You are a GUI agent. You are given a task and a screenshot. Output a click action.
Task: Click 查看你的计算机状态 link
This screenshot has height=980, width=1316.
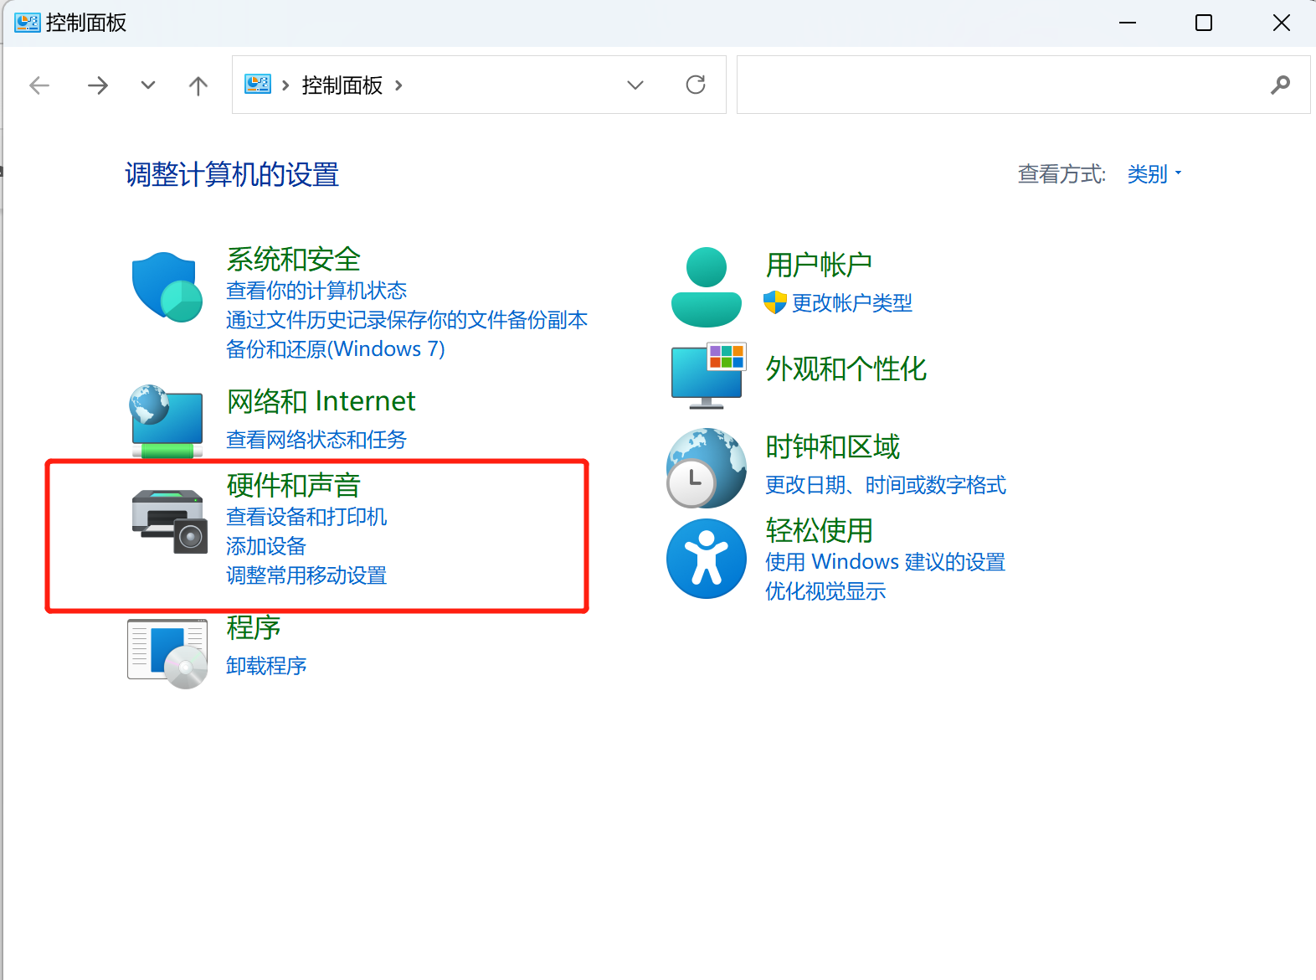click(x=316, y=291)
